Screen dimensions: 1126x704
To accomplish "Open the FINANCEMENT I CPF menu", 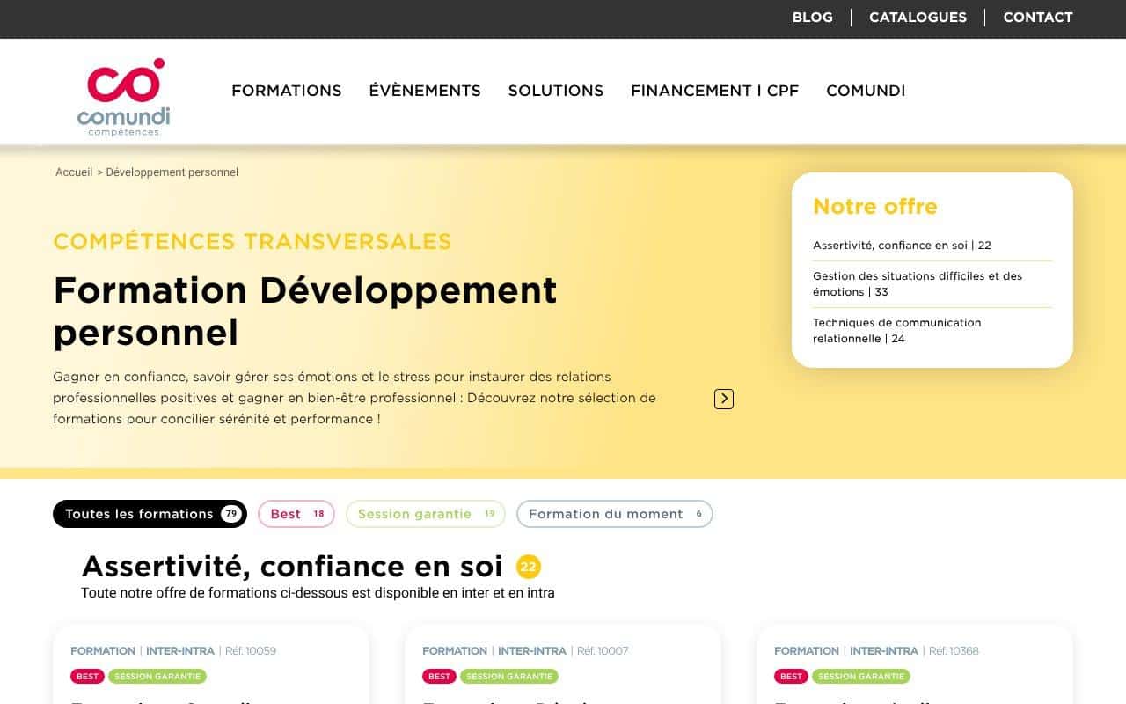I will tap(715, 91).
